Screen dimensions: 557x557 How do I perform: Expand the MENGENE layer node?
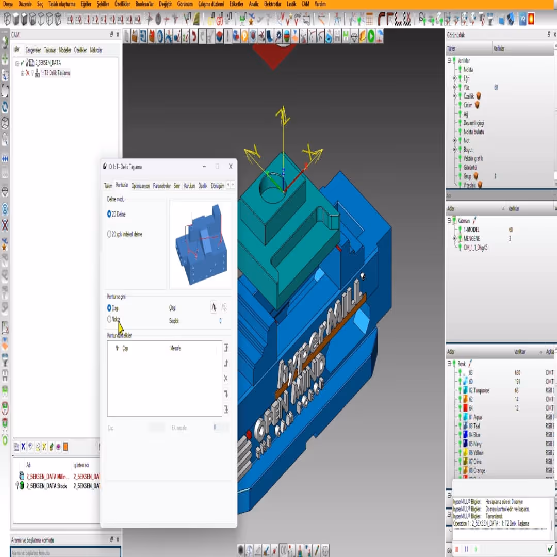pos(455,238)
